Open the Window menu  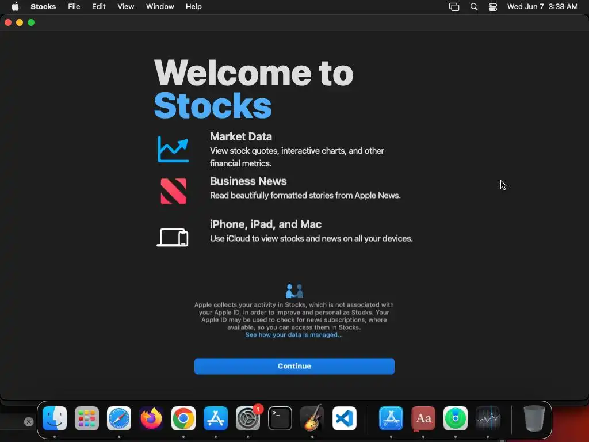point(160,7)
